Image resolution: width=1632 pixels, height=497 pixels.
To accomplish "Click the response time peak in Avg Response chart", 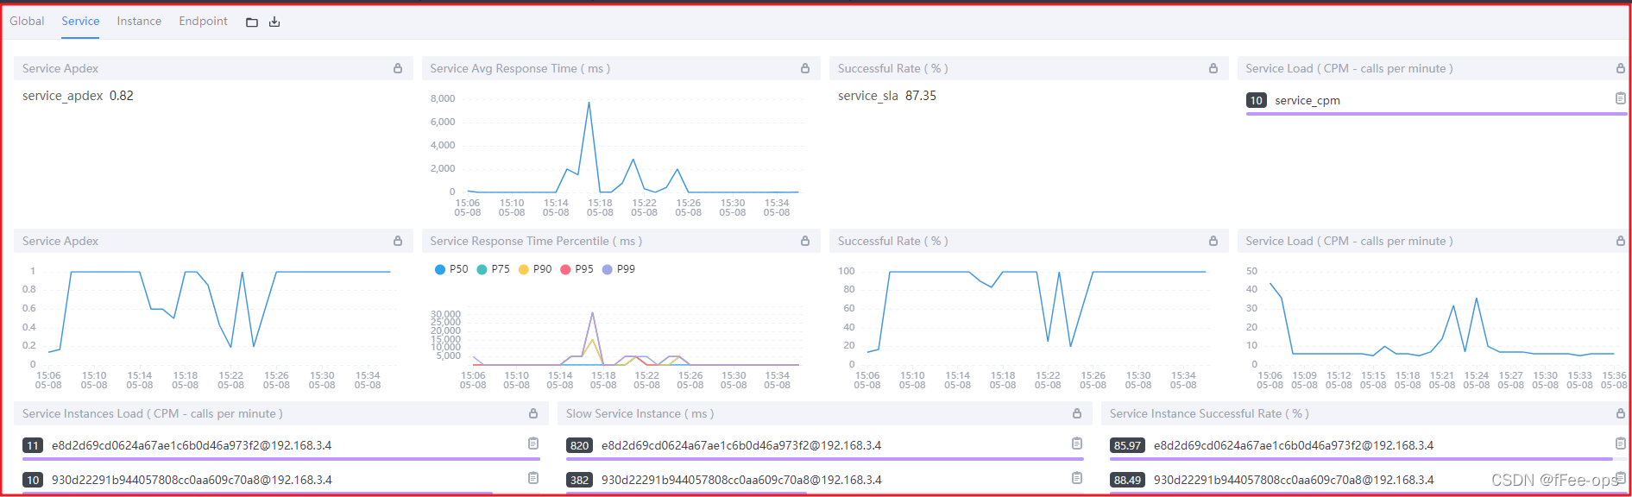I will 589,103.
